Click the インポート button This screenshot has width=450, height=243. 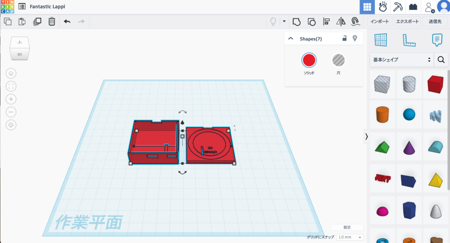pos(379,22)
